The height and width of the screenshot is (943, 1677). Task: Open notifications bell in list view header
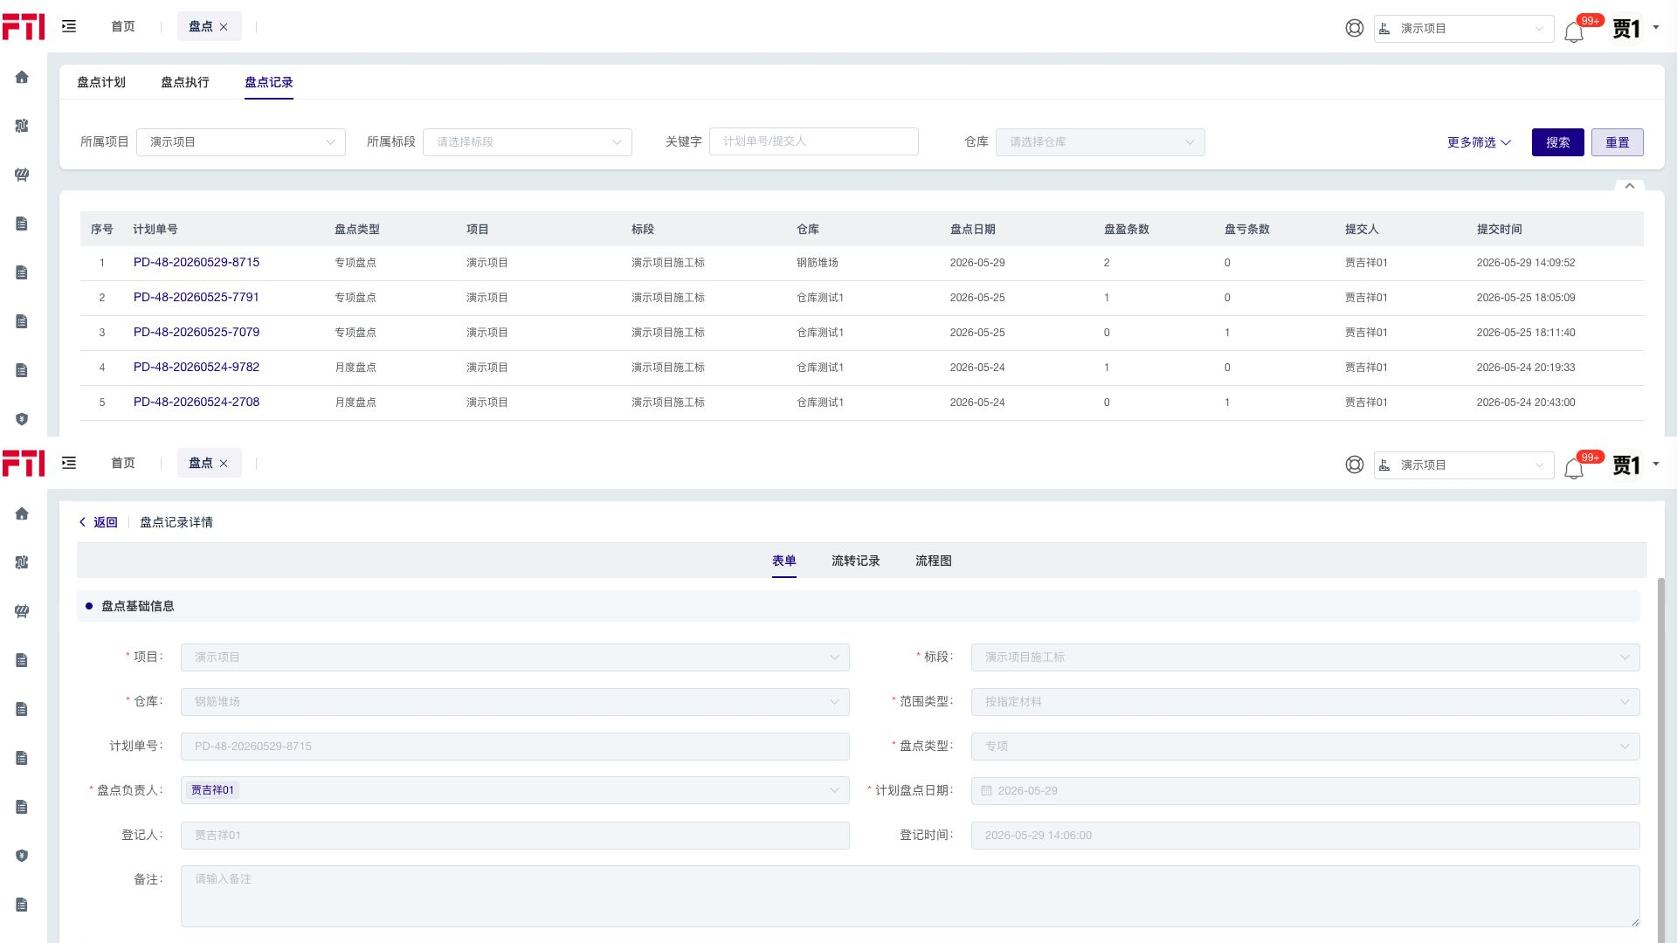(1574, 31)
